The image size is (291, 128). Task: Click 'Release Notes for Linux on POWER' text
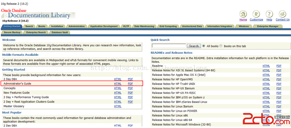174,111
